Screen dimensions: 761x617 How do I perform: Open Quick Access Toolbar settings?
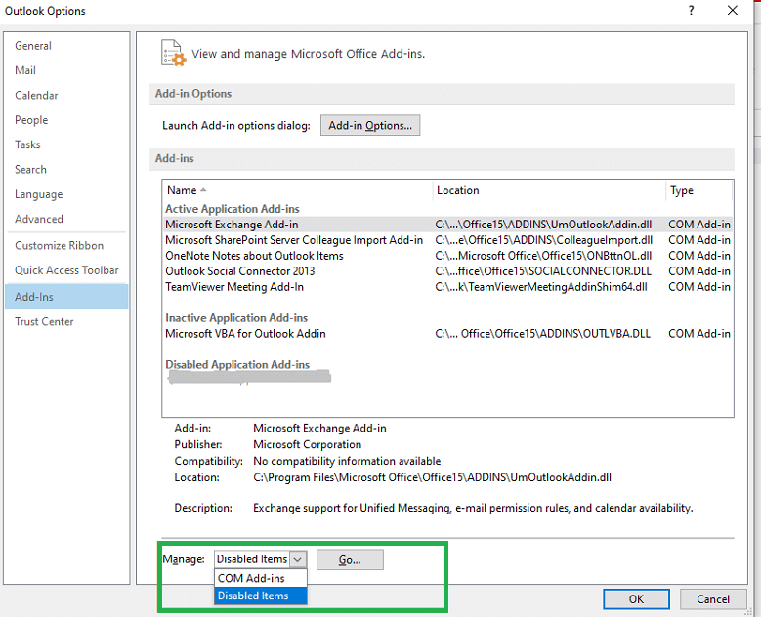pyautogui.click(x=66, y=270)
